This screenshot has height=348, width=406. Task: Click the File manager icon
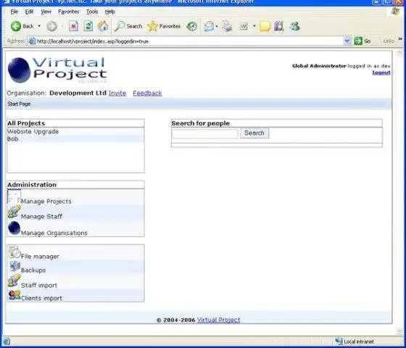(x=14, y=252)
